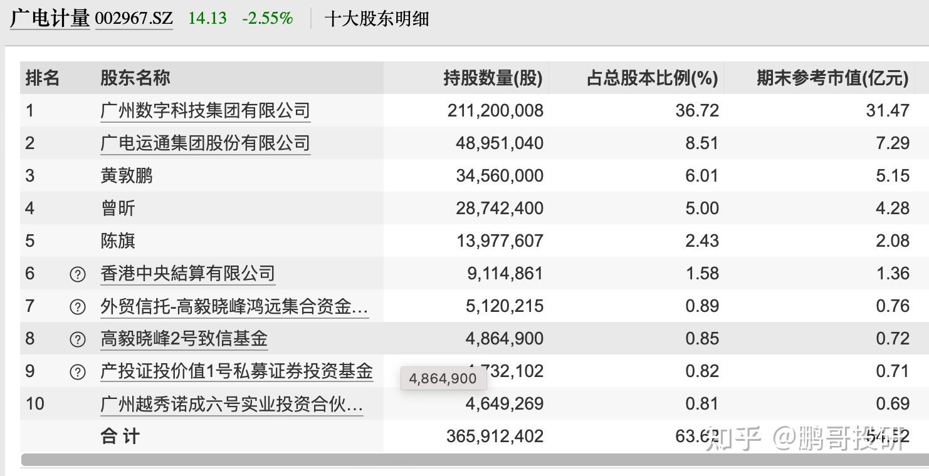
Task: Open 广电运通集团股份有限公司 shareholder link
Action: click(205, 143)
